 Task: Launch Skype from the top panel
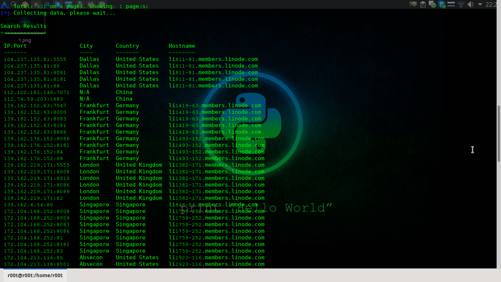[58, 4]
